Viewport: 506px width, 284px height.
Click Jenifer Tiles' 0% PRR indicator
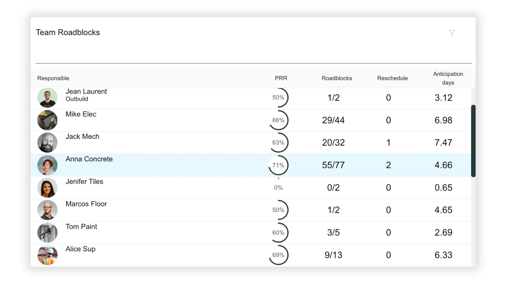(278, 187)
